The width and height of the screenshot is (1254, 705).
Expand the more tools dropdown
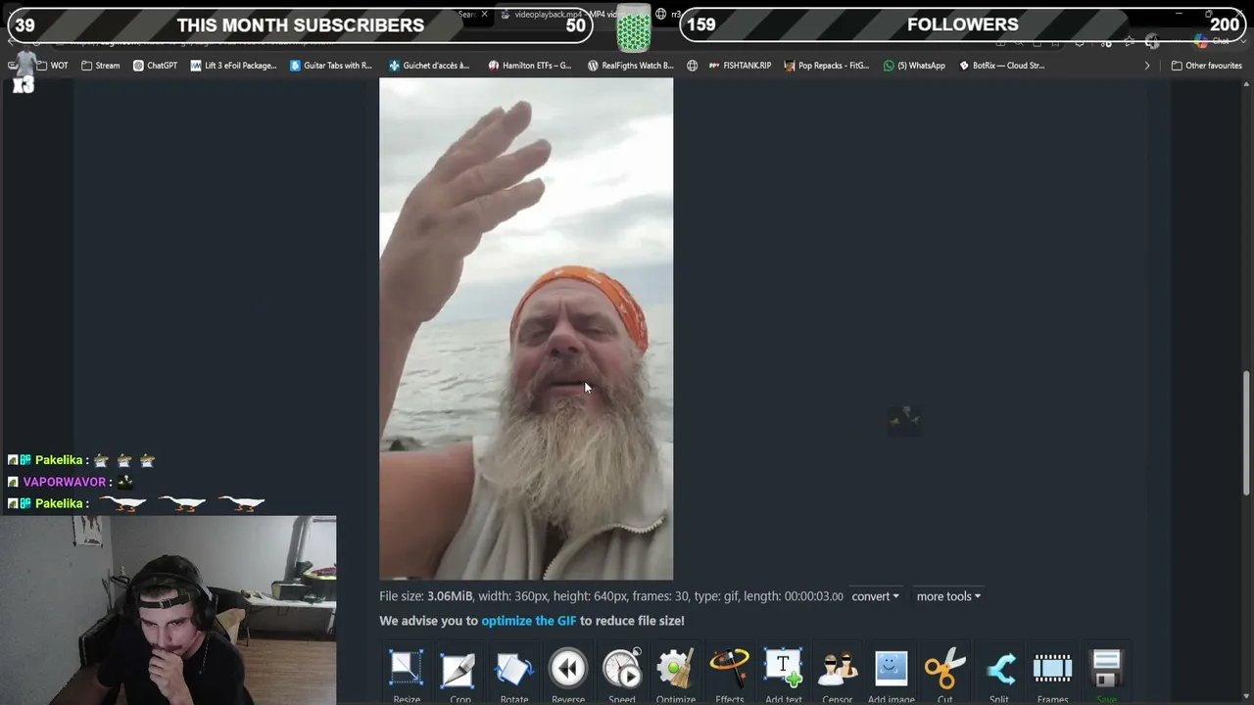pyautogui.click(x=948, y=596)
